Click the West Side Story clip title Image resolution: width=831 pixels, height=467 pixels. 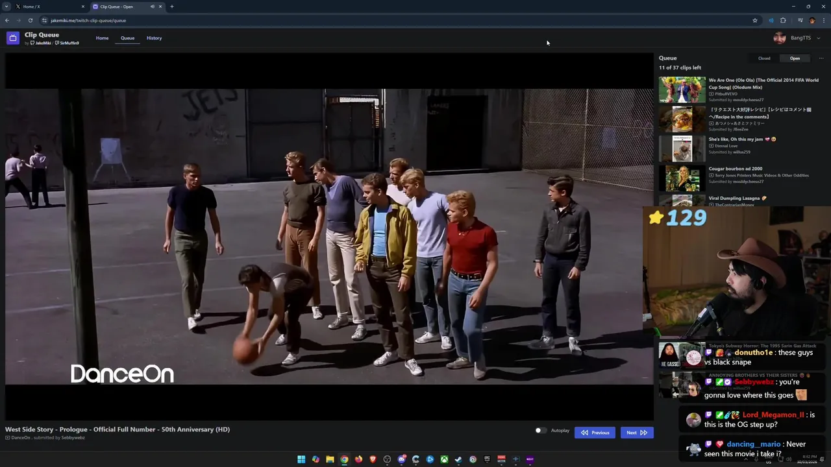point(118,429)
